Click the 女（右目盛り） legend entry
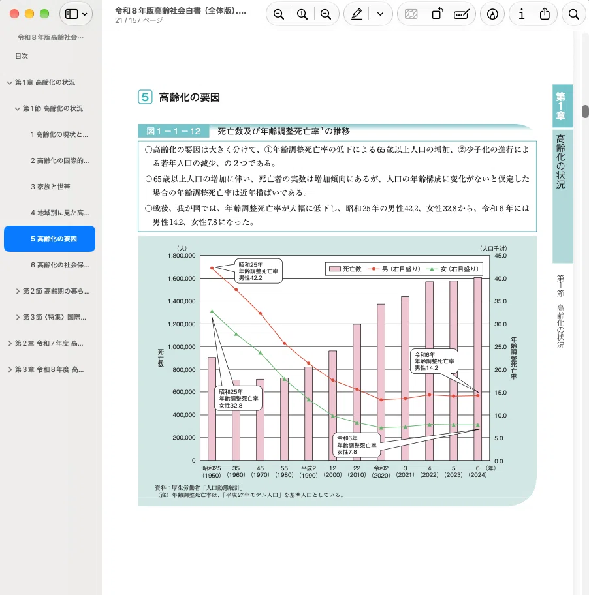This screenshot has width=589, height=595. tap(453, 269)
